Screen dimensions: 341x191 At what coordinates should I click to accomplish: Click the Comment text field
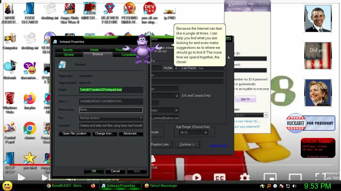[x=111, y=125]
